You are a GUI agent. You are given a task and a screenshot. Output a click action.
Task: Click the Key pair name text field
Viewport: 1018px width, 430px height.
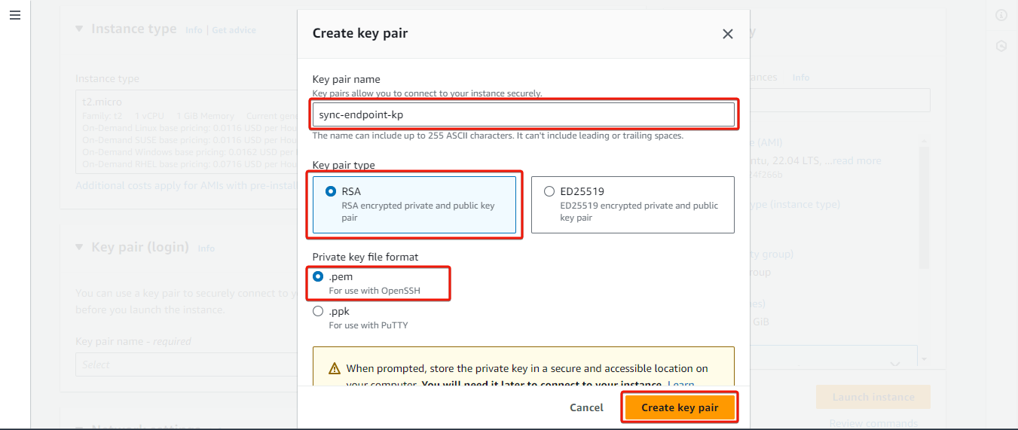[524, 114]
